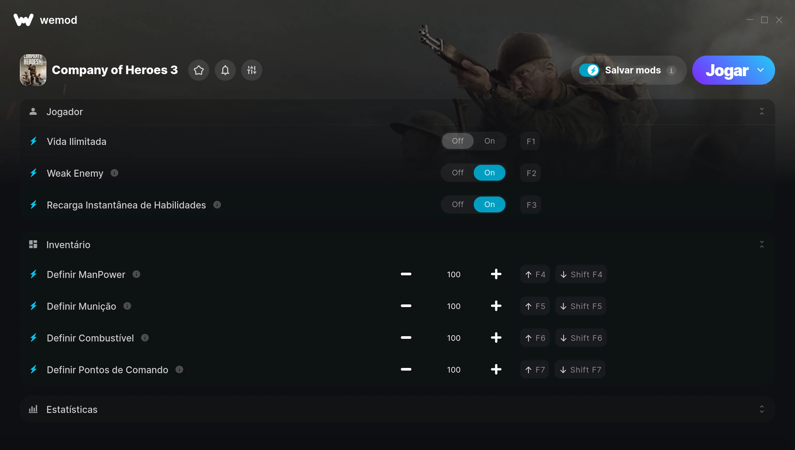795x450 pixels.
Task: Add Company of Heroes 3 to favorites star
Action: (x=199, y=70)
